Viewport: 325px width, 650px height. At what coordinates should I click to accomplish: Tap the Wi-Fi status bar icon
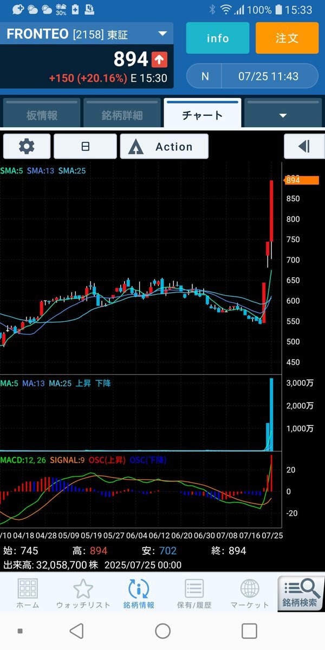[225, 10]
